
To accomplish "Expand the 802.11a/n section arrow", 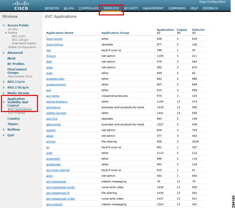I will coord(4,82).
